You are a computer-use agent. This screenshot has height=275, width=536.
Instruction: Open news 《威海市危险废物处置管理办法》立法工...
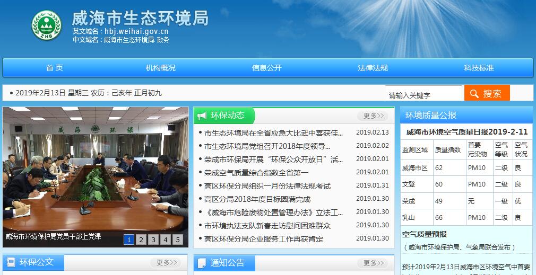pos(273,212)
